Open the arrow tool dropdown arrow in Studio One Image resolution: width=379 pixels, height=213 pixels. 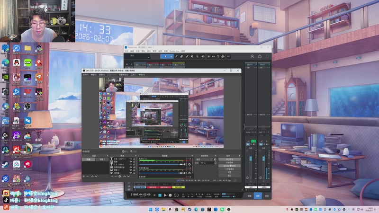point(171,56)
